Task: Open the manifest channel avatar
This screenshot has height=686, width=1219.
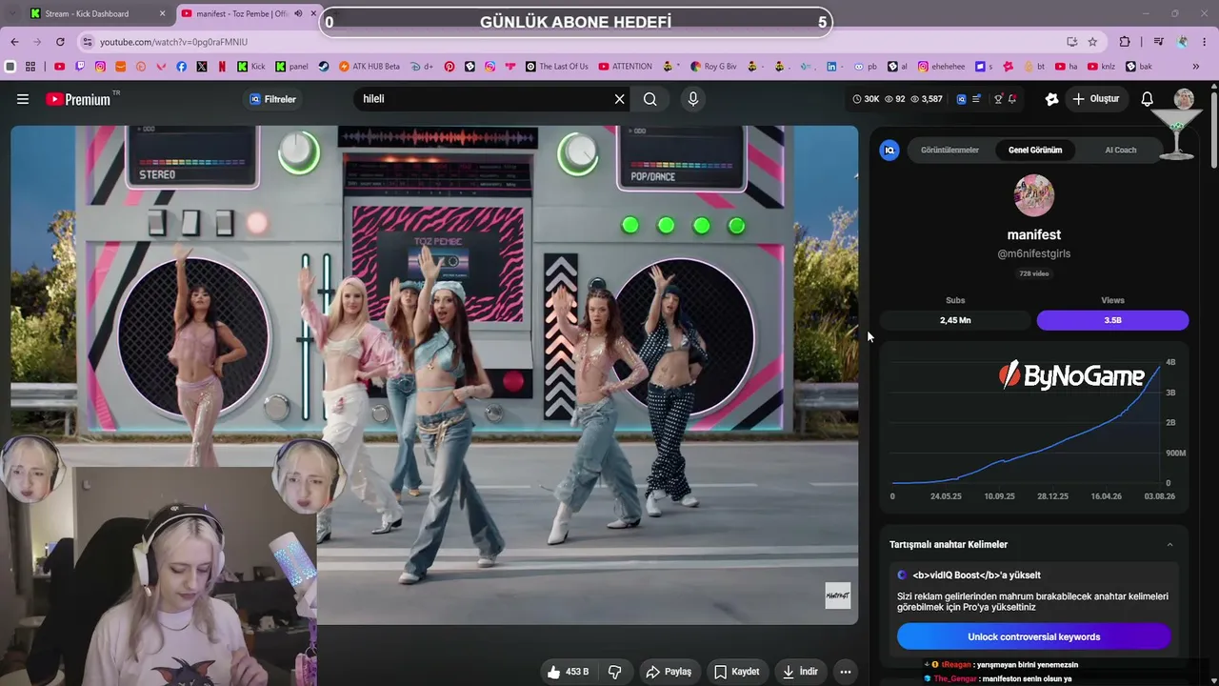Action: tap(1033, 195)
